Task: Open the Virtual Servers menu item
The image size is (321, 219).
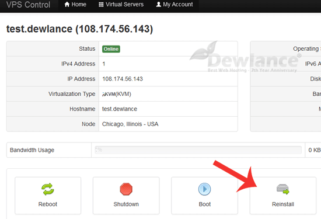Action: pos(121,5)
